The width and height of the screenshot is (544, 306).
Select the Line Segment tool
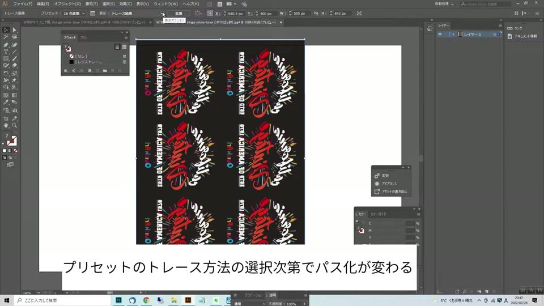pyautogui.click(x=15, y=52)
